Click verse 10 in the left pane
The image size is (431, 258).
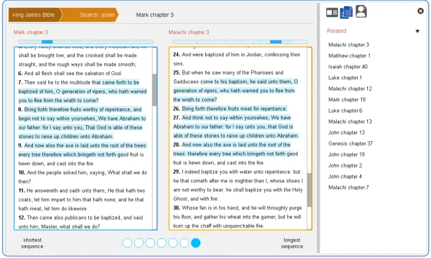pyautogui.click(x=83, y=177)
